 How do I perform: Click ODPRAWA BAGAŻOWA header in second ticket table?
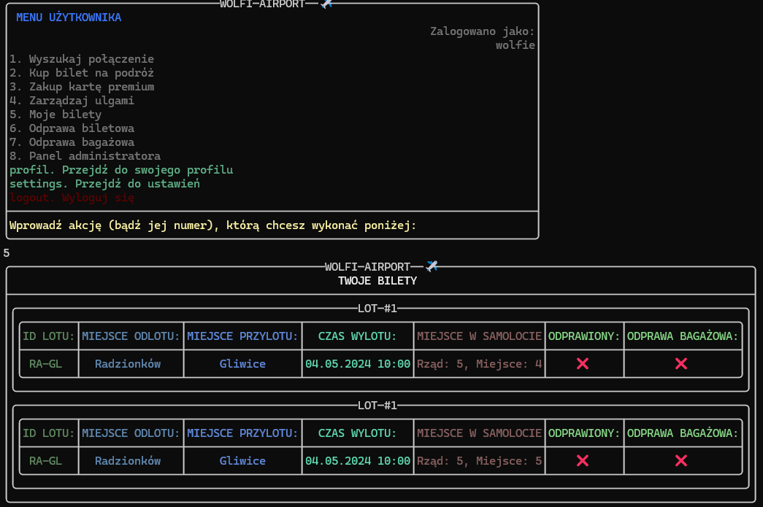[683, 433]
